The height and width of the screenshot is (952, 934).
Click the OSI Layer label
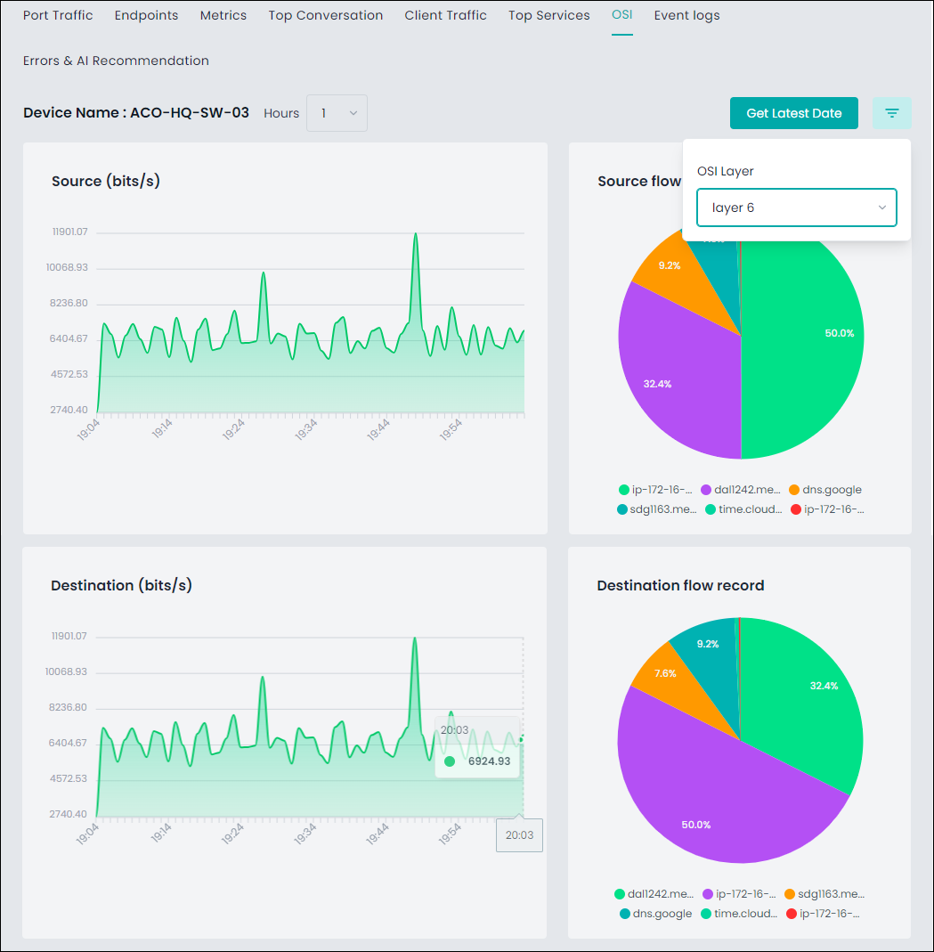pyautogui.click(x=726, y=171)
